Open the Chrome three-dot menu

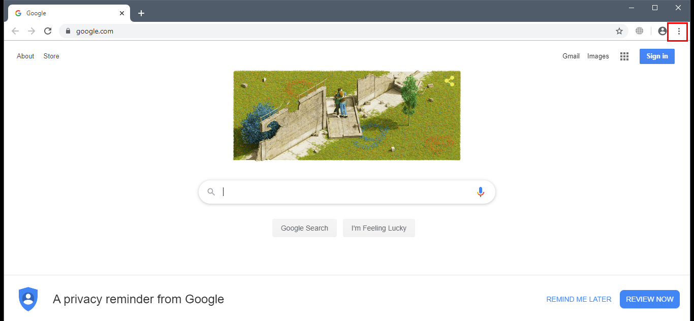[x=678, y=31]
